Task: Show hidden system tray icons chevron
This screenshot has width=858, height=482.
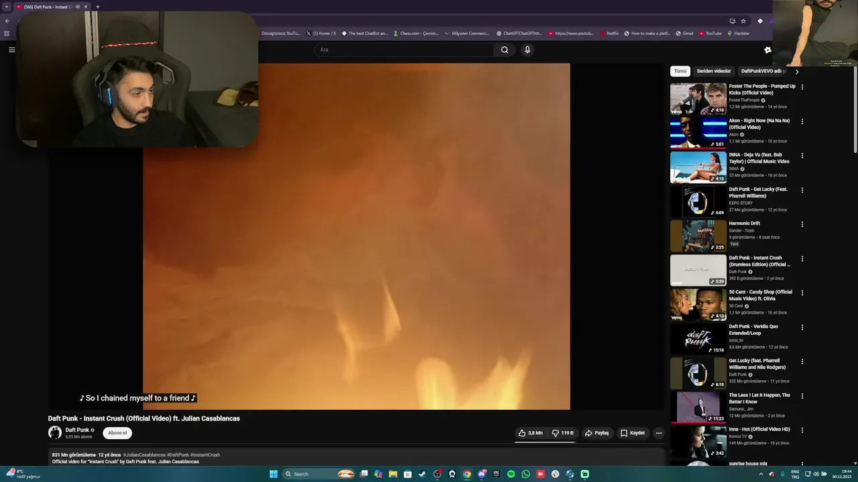Action: click(761, 474)
